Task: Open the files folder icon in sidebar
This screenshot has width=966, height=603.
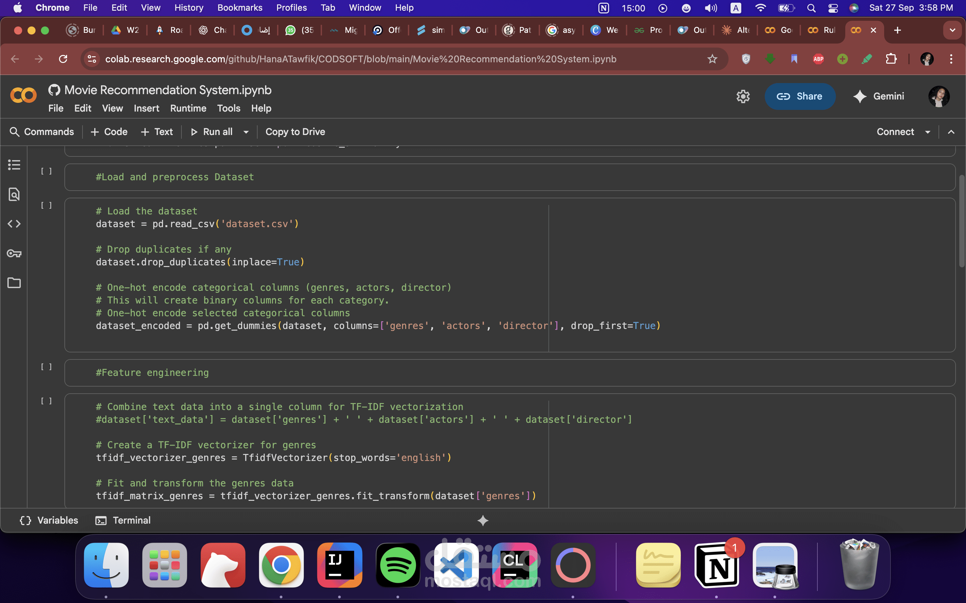Action: click(14, 283)
